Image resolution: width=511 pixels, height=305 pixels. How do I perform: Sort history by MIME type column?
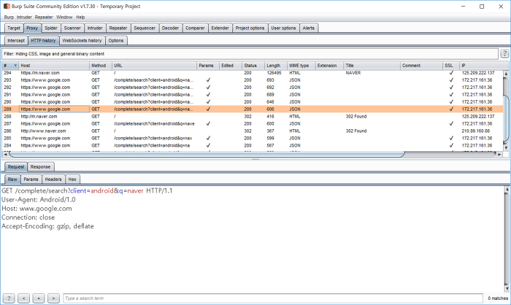coord(301,66)
